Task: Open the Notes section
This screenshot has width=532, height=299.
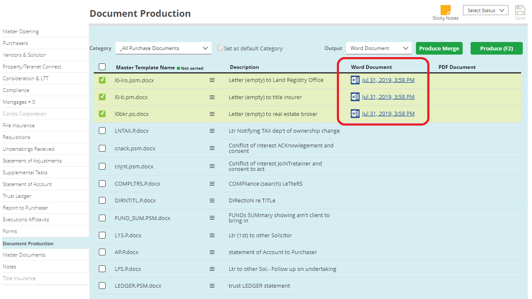Action: coord(9,267)
